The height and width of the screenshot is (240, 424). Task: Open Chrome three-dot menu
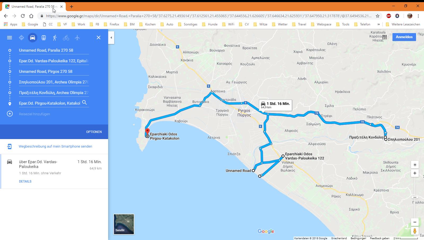pyautogui.click(x=418, y=16)
